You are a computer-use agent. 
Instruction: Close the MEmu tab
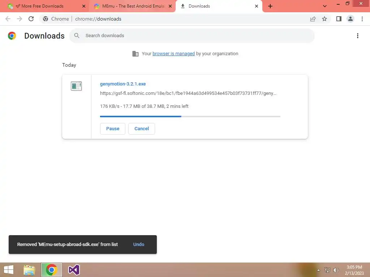tap(170, 6)
